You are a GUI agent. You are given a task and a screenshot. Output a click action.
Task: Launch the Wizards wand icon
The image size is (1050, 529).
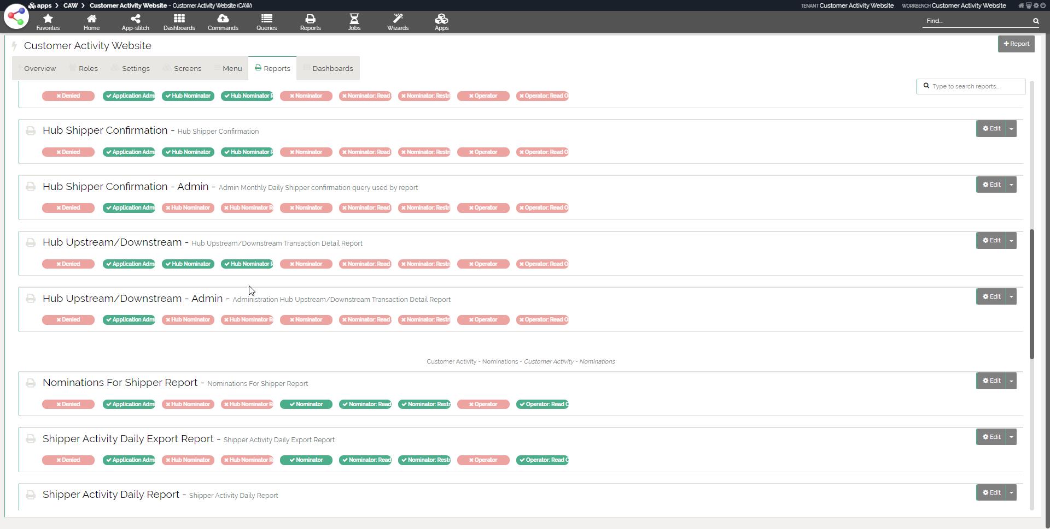(398, 22)
